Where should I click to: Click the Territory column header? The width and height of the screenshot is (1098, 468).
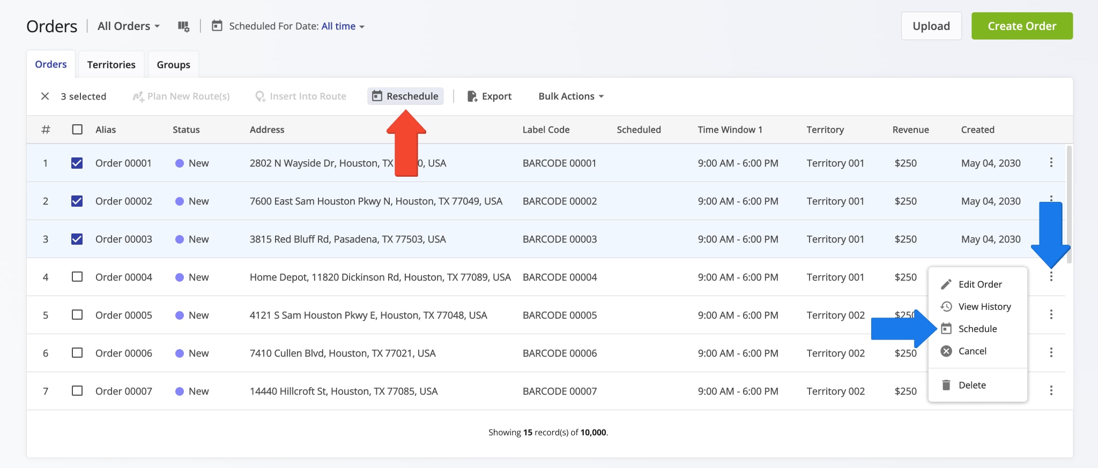tap(825, 130)
